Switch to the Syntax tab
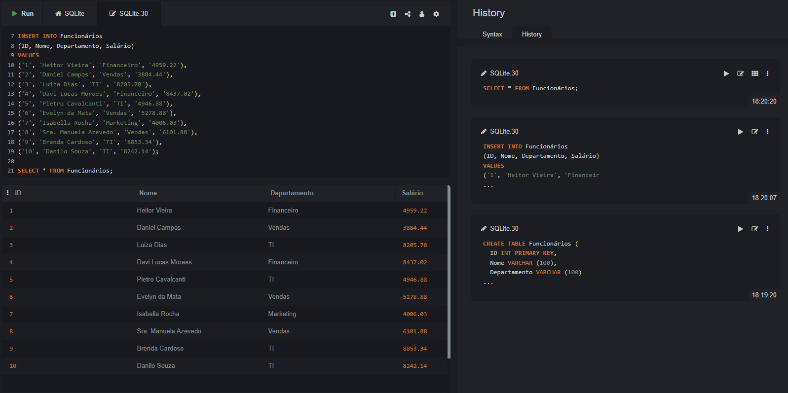This screenshot has height=393, width=788. coord(492,34)
